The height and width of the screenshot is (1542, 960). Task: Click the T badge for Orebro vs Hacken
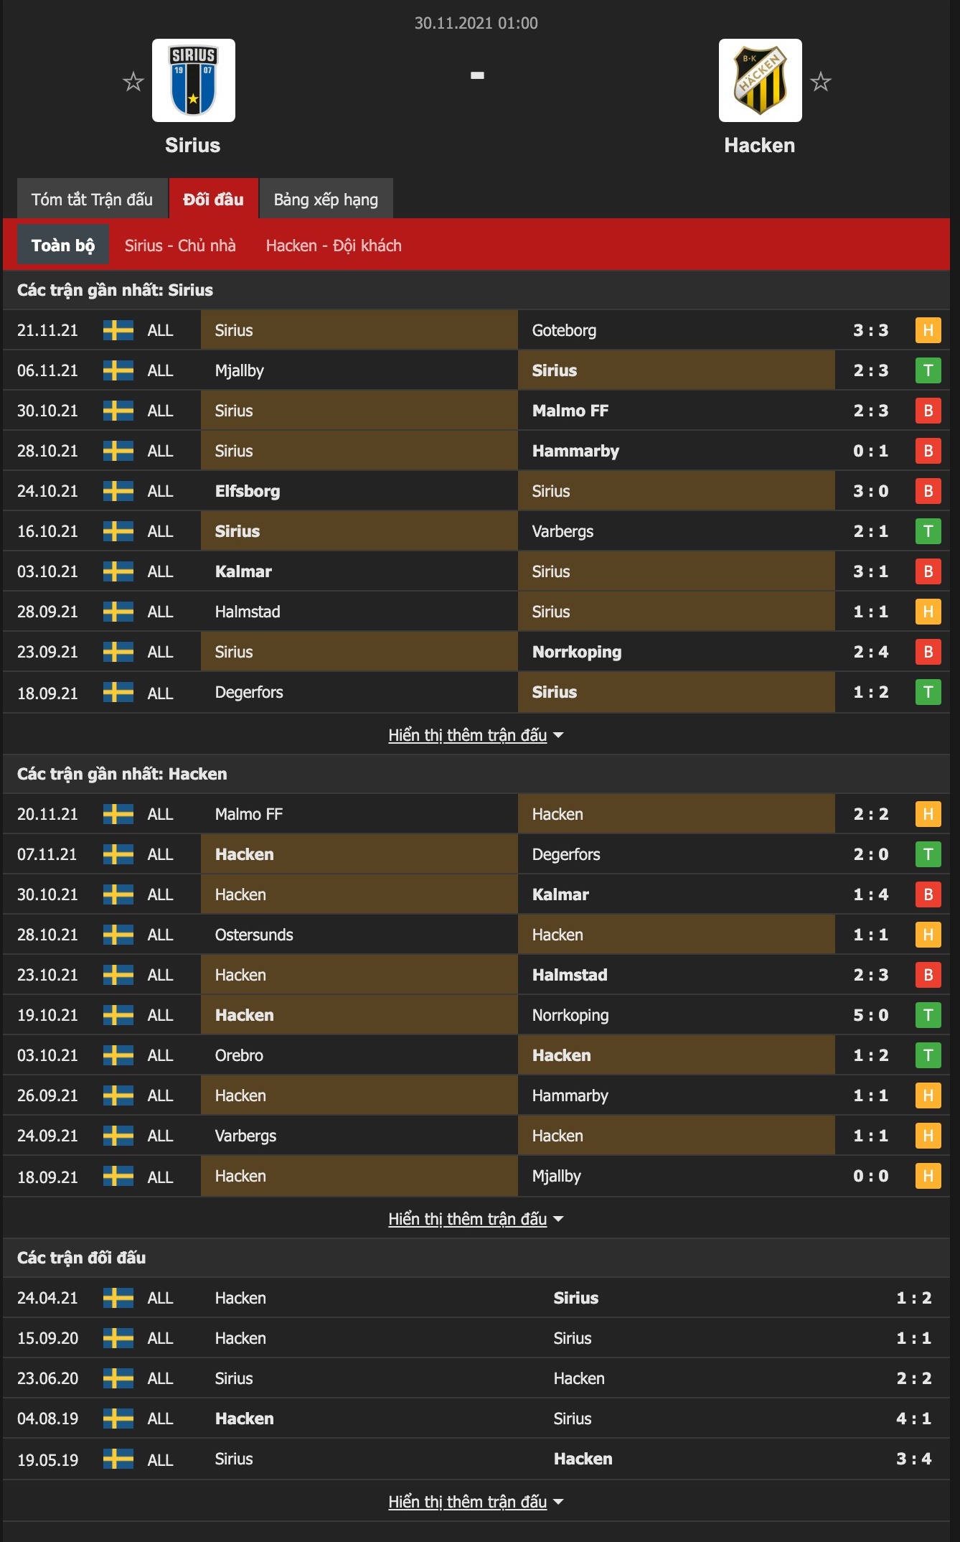(928, 1055)
